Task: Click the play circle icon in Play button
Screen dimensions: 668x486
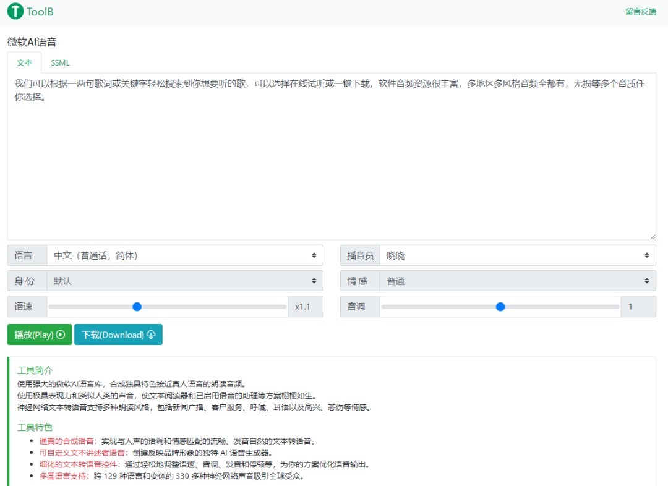Action: 61,335
